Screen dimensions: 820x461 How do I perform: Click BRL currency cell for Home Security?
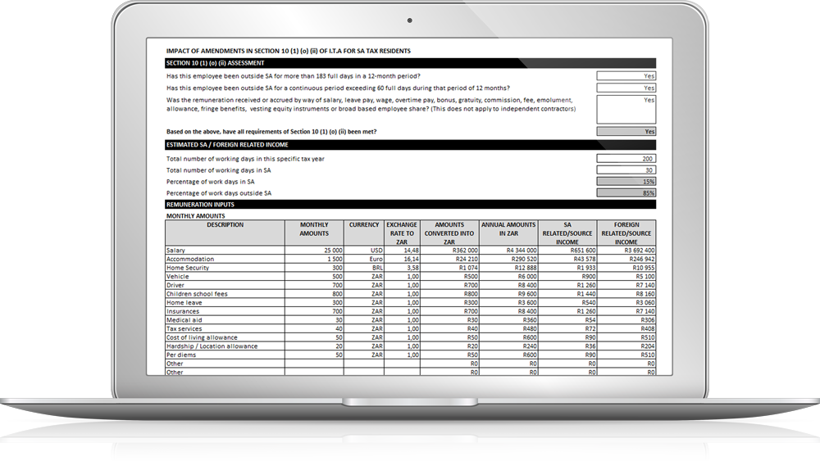click(364, 268)
